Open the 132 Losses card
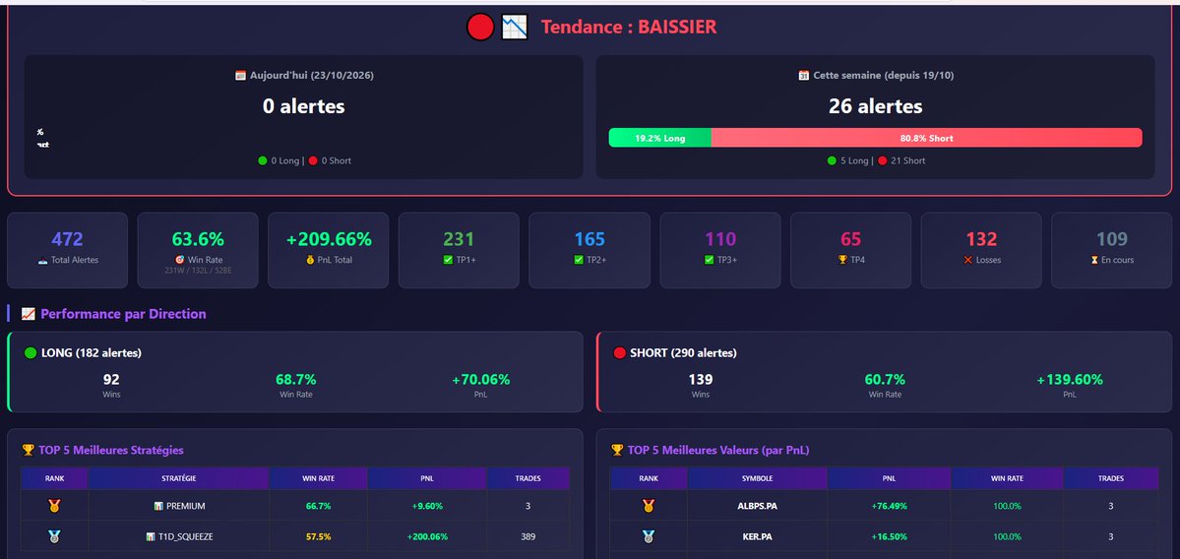The image size is (1180, 559). [981, 250]
